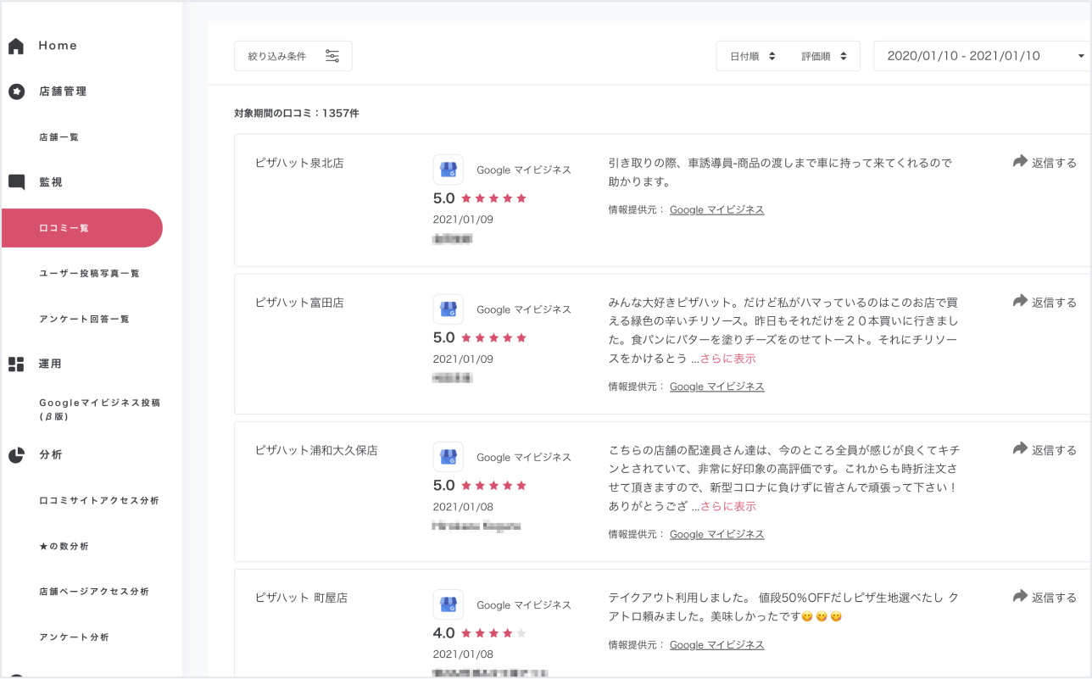Click the 監視 speech bubble icon
This screenshot has width=1092, height=679.
pyautogui.click(x=16, y=182)
